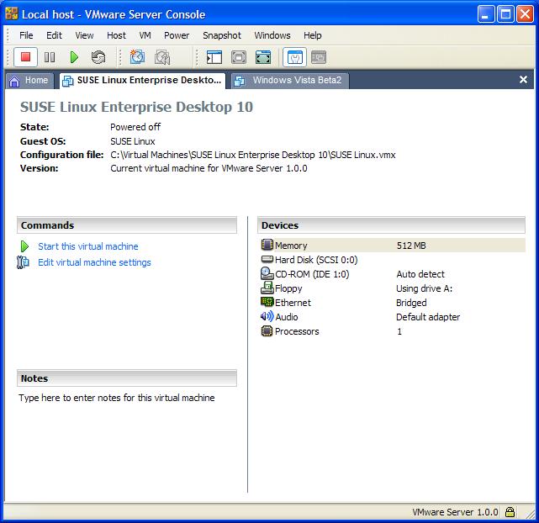Select the SUSE Linux Enterprise Desktop tab
This screenshot has width=539, height=523.
pyautogui.click(x=142, y=81)
